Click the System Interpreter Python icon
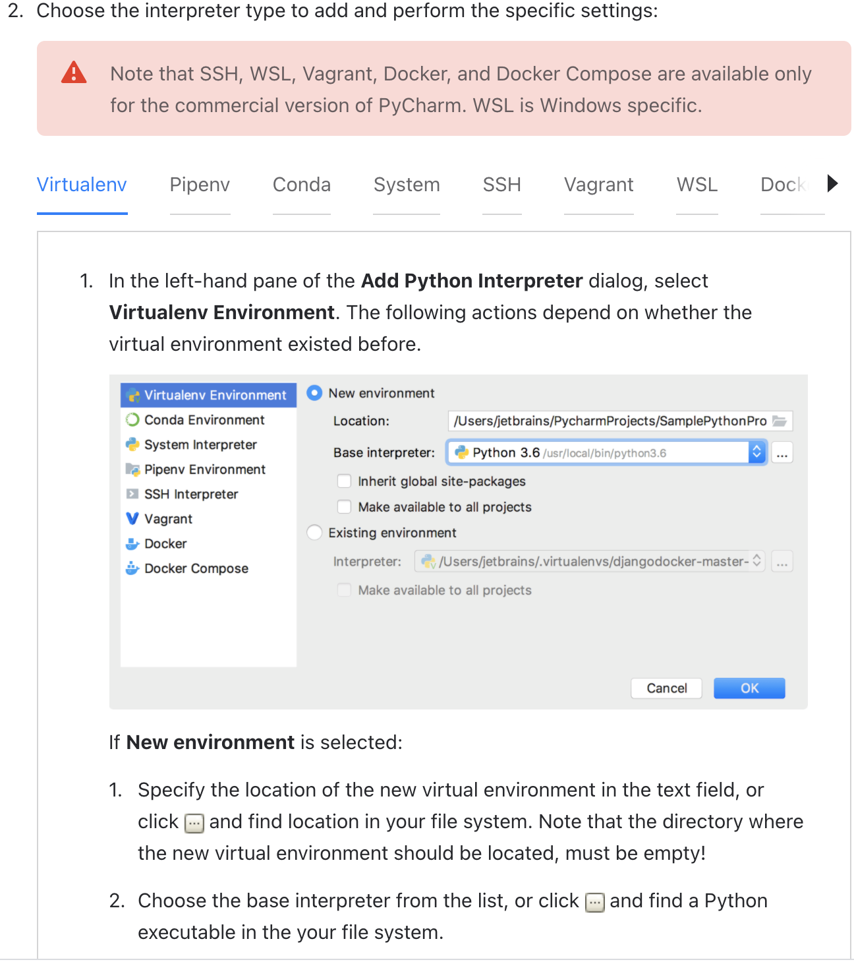854x964 pixels. (x=132, y=444)
